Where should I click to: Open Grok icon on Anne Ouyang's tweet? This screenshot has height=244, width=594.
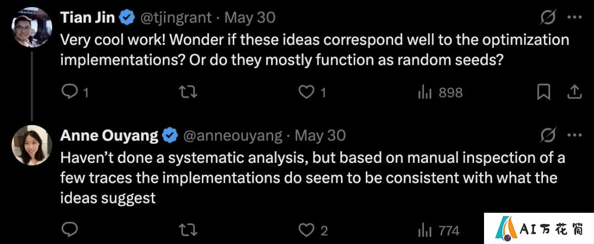click(x=548, y=135)
